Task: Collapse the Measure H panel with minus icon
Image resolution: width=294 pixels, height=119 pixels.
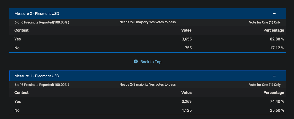Action: point(274,76)
